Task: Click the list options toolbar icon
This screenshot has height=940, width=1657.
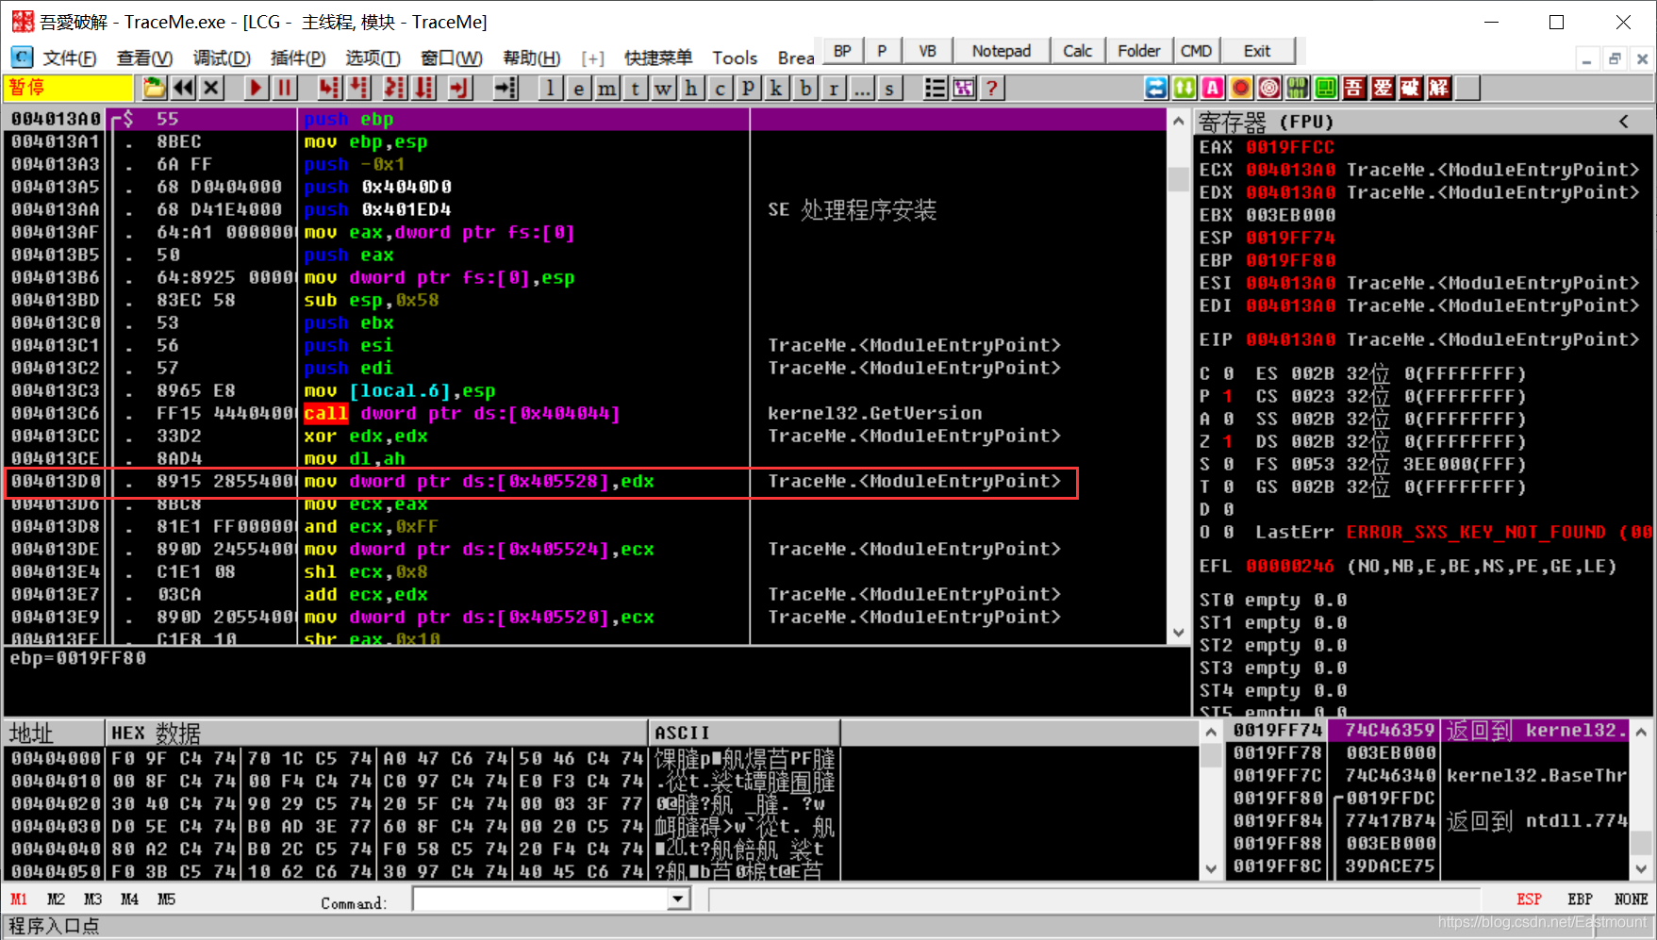Action: (x=935, y=89)
